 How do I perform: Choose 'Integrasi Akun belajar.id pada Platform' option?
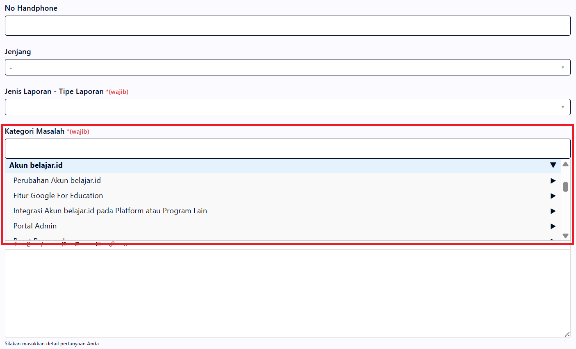tap(110, 211)
